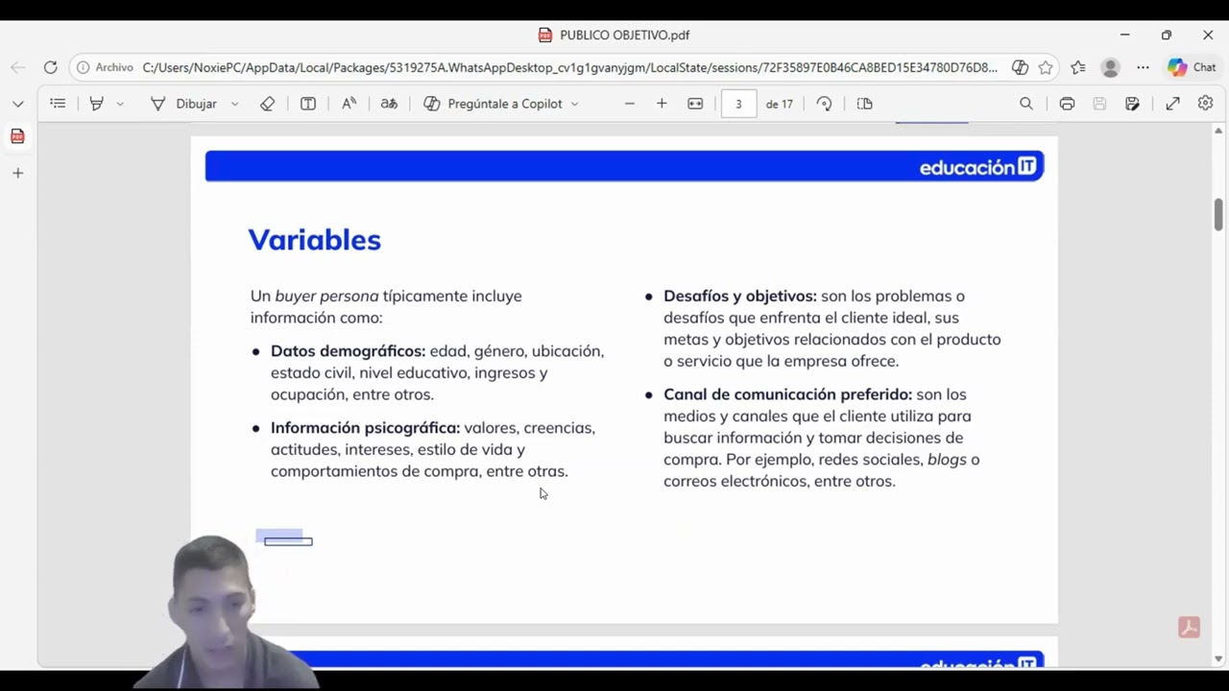Select the highlighter tool
The height and width of the screenshot is (691, 1229).
(96, 104)
